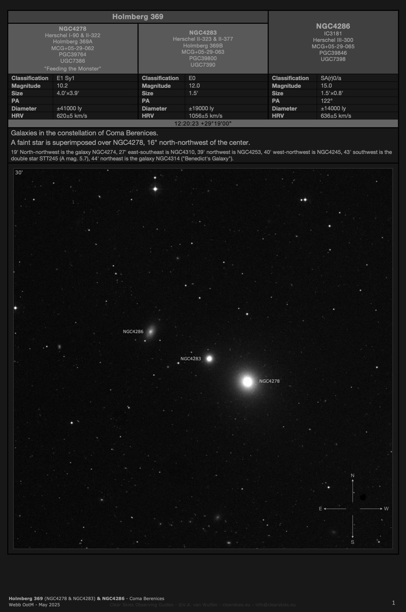
Task: Click the IC3181 designation
Action: (x=333, y=33)
